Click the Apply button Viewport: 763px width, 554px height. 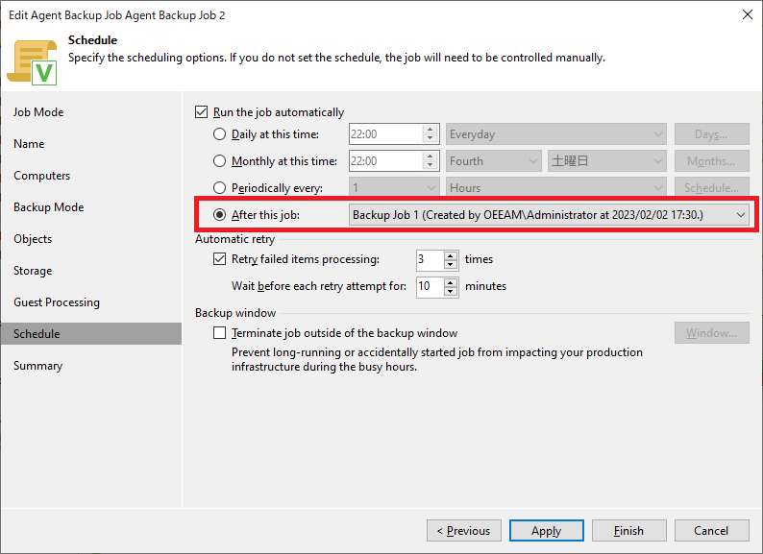[546, 531]
